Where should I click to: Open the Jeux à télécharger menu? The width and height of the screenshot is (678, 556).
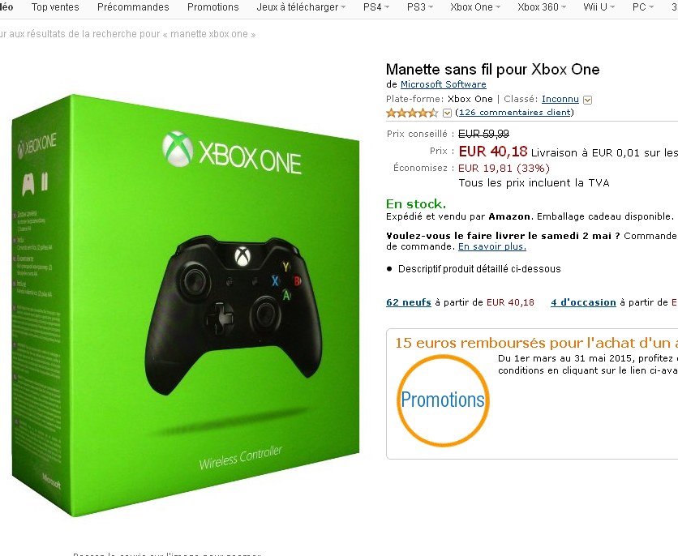click(301, 7)
